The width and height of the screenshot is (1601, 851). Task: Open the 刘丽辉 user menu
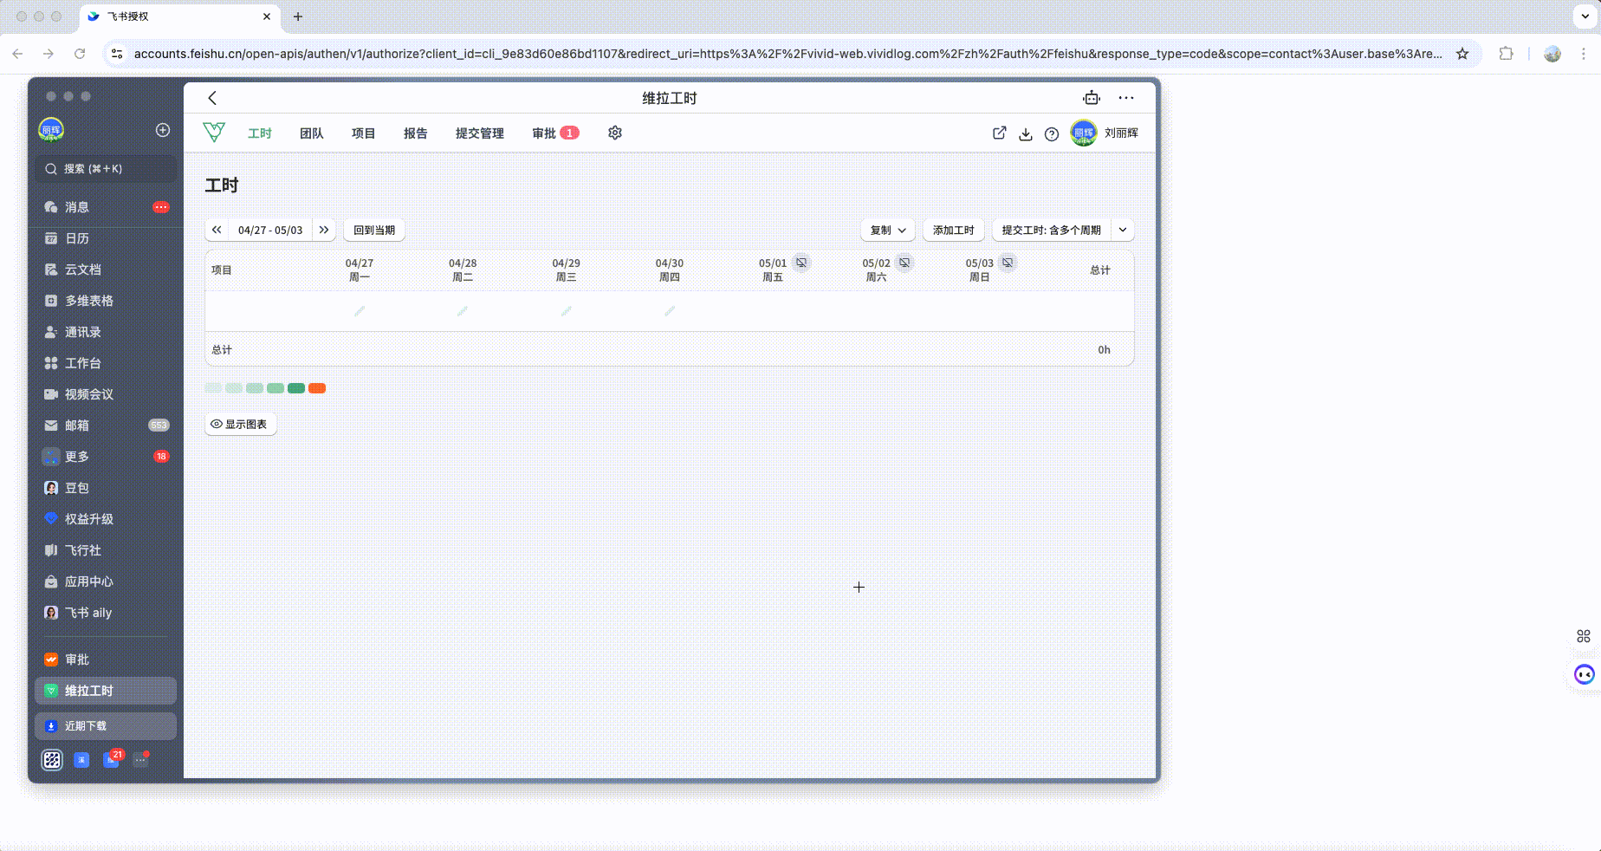(x=1105, y=133)
